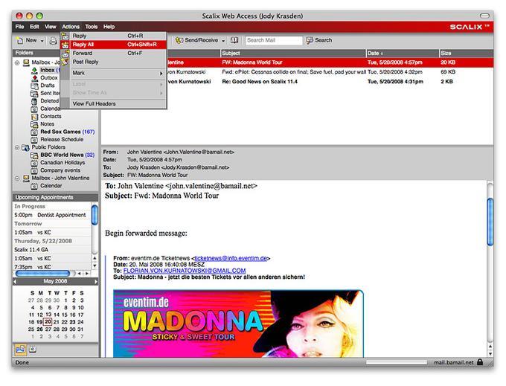Select message 'Fwd: ePilot: Cessnas collide on final'
506x386 pixels.
[297, 72]
